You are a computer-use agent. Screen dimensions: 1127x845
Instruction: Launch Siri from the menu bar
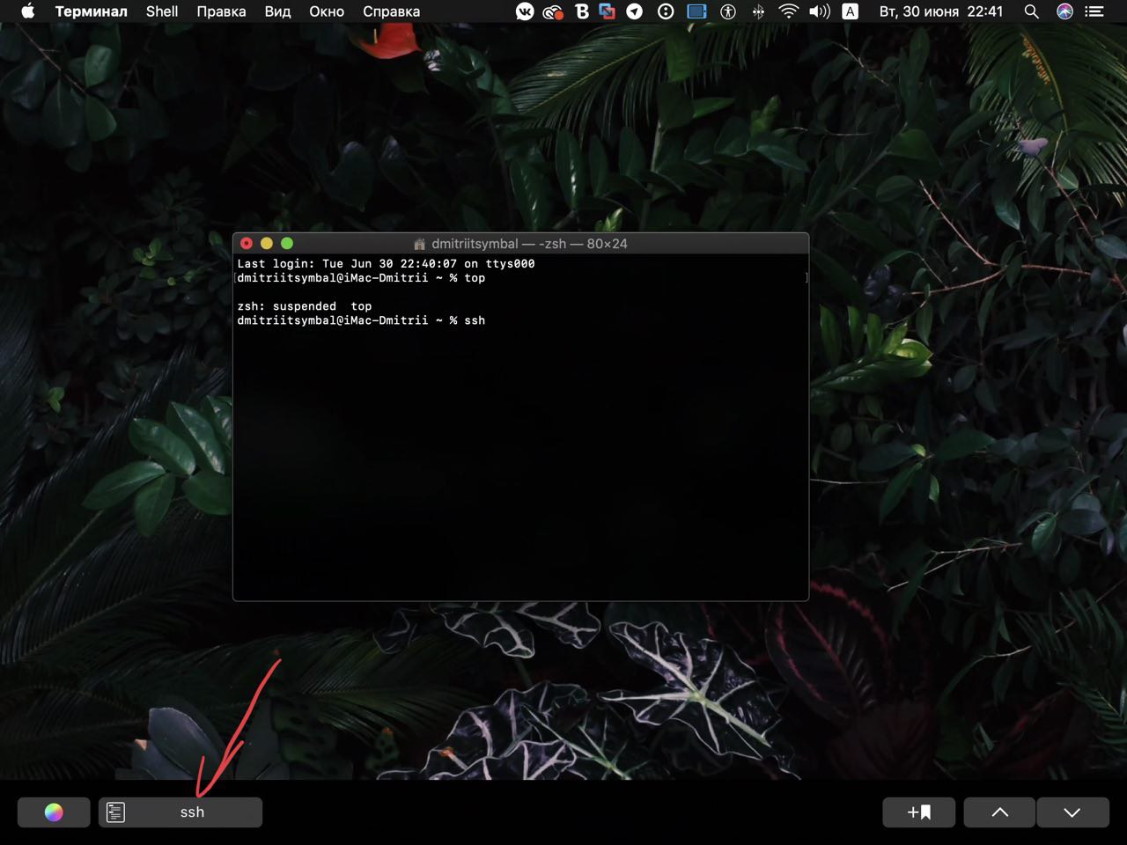point(1064,11)
